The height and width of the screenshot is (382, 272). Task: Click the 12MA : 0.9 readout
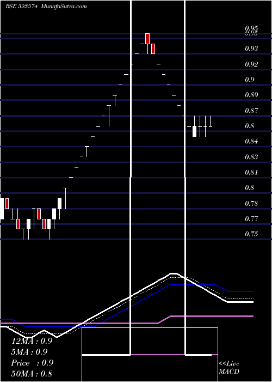coord(32,341)
